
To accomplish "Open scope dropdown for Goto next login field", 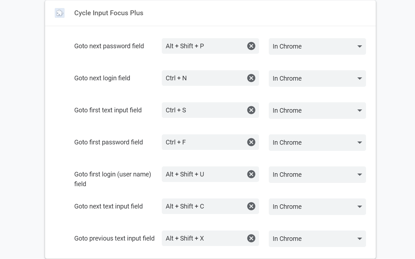I will pos(317,78).
